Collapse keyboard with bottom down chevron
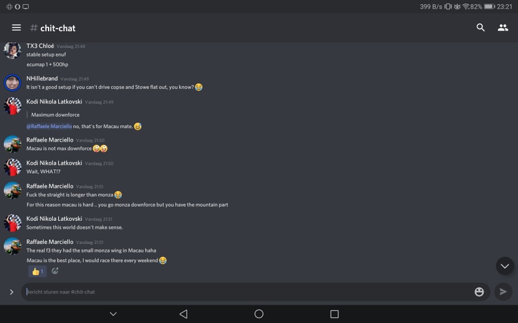 click(x=115, y=314)
